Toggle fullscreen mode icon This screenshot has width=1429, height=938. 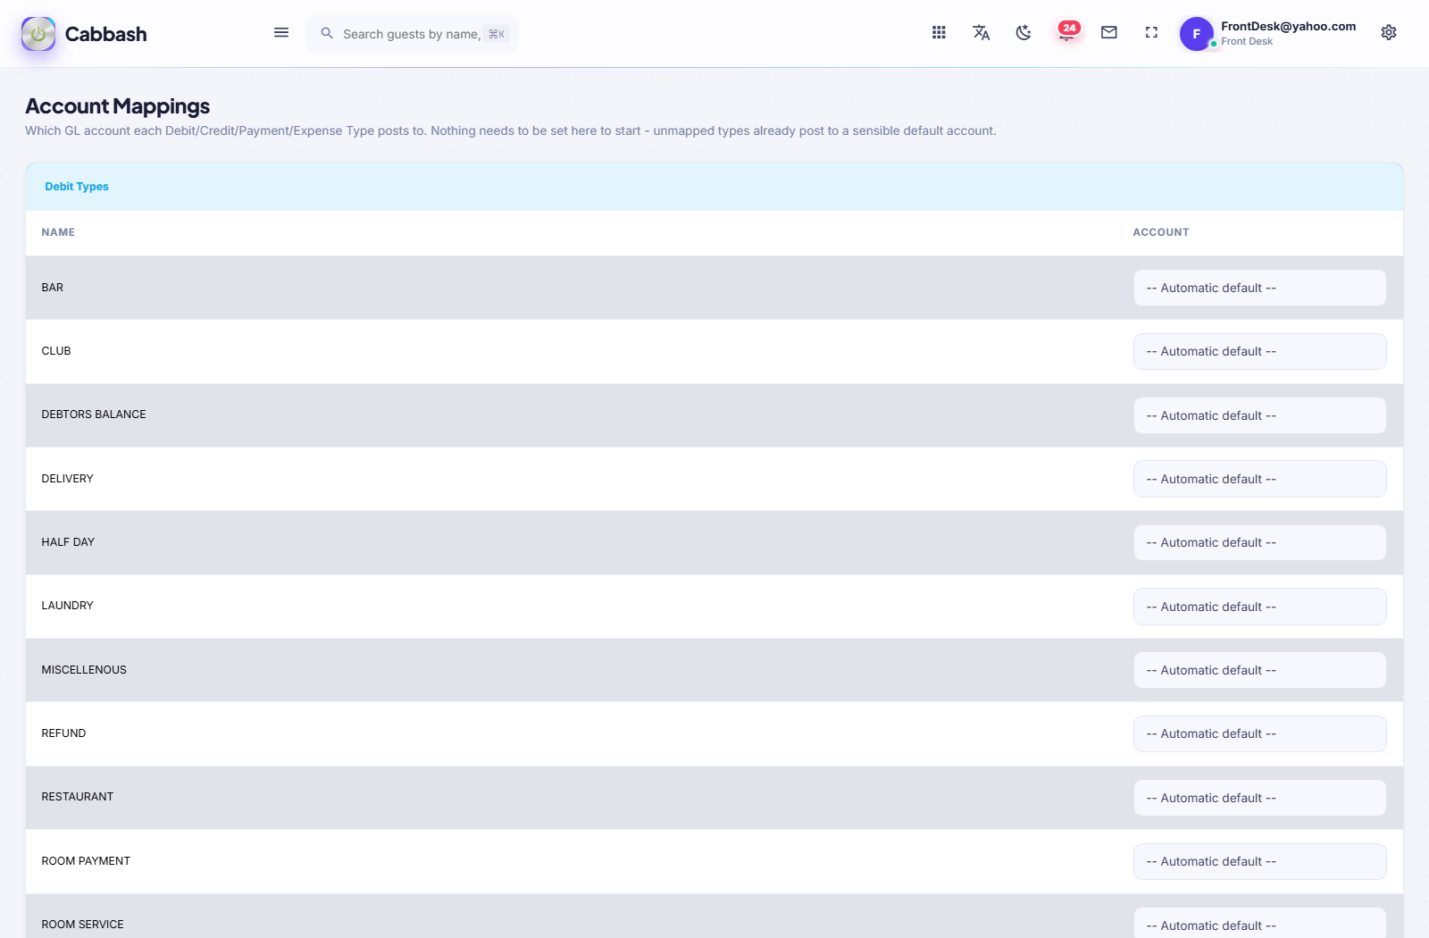click(x=1151, y=33)
